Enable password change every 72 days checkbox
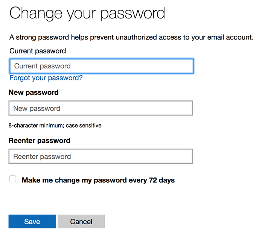The width and height of the screenshot is (256, 234). click(13, 179)
